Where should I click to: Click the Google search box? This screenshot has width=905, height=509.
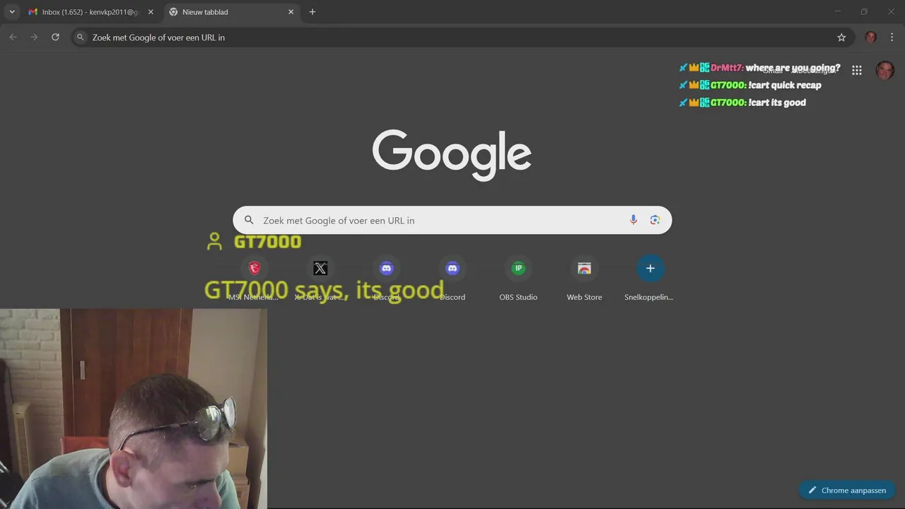click(452, 221)
